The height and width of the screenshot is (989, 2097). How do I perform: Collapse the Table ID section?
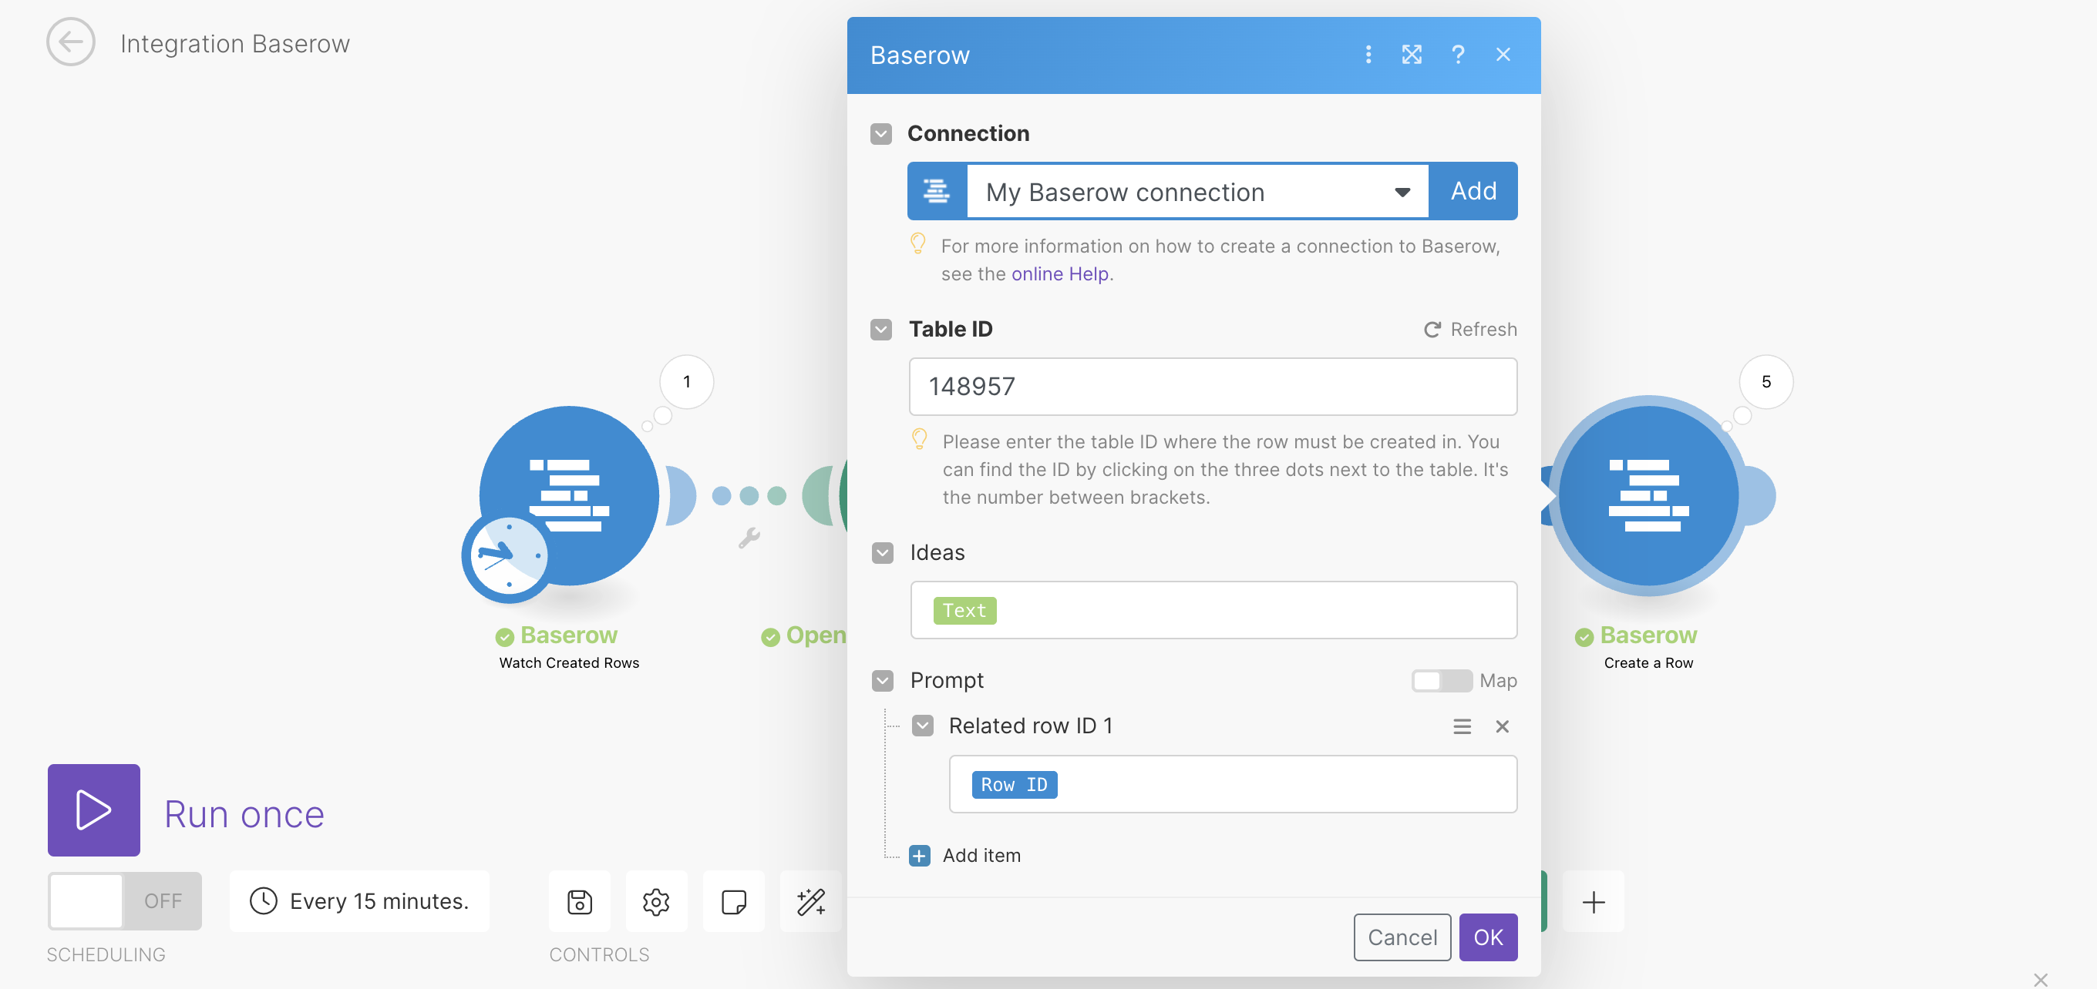coord(880,330)
